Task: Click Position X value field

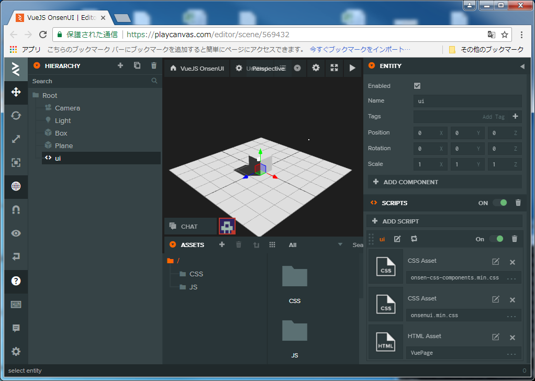Action: (x=431, y=133)
